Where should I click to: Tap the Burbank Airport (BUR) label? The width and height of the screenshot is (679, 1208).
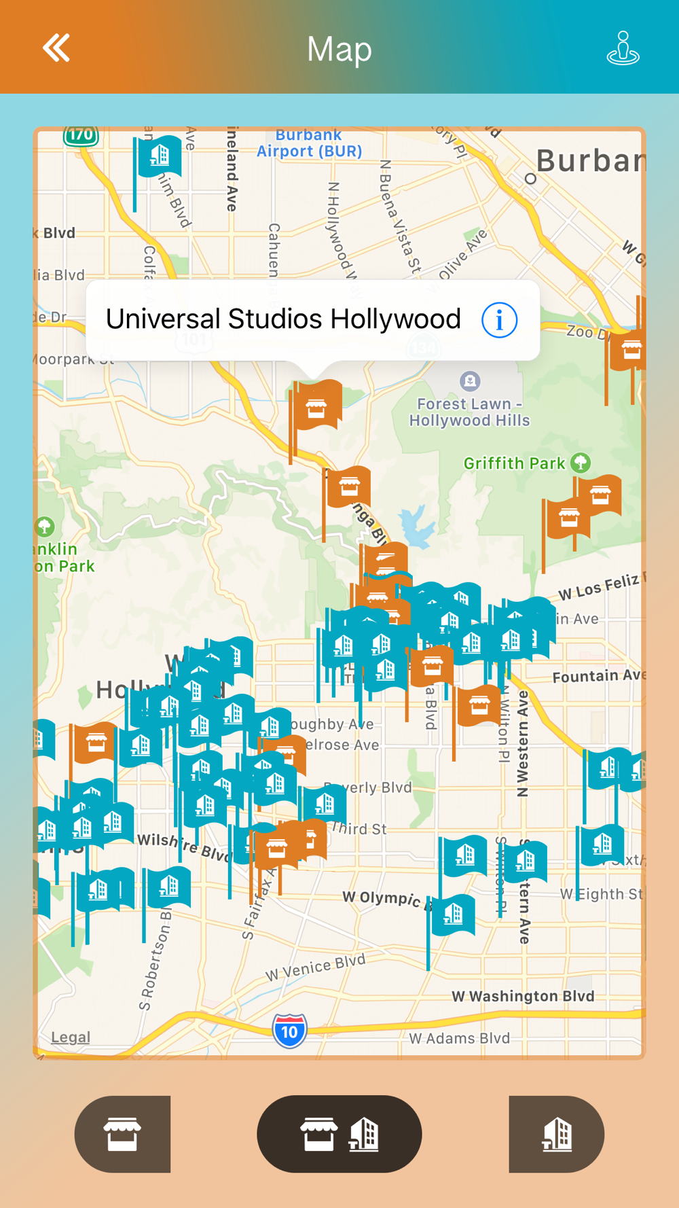[x=310, y=143]
